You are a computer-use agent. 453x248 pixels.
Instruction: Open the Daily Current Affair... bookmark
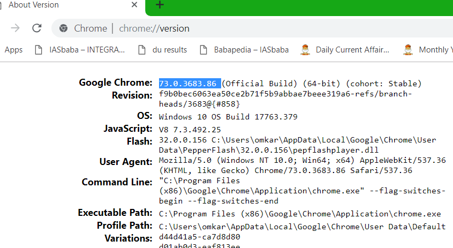tap(345, 50)
